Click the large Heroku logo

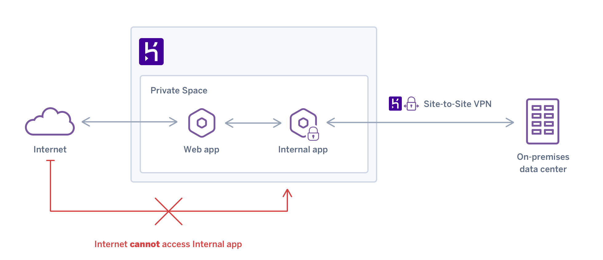pos(151,52)
